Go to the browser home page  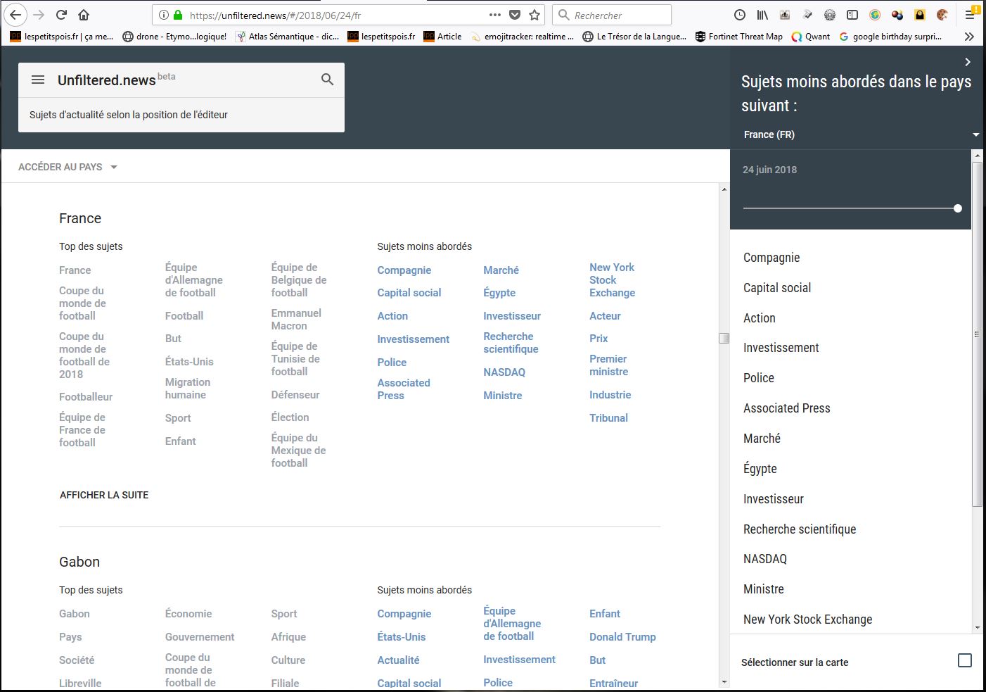pos(84,15)
